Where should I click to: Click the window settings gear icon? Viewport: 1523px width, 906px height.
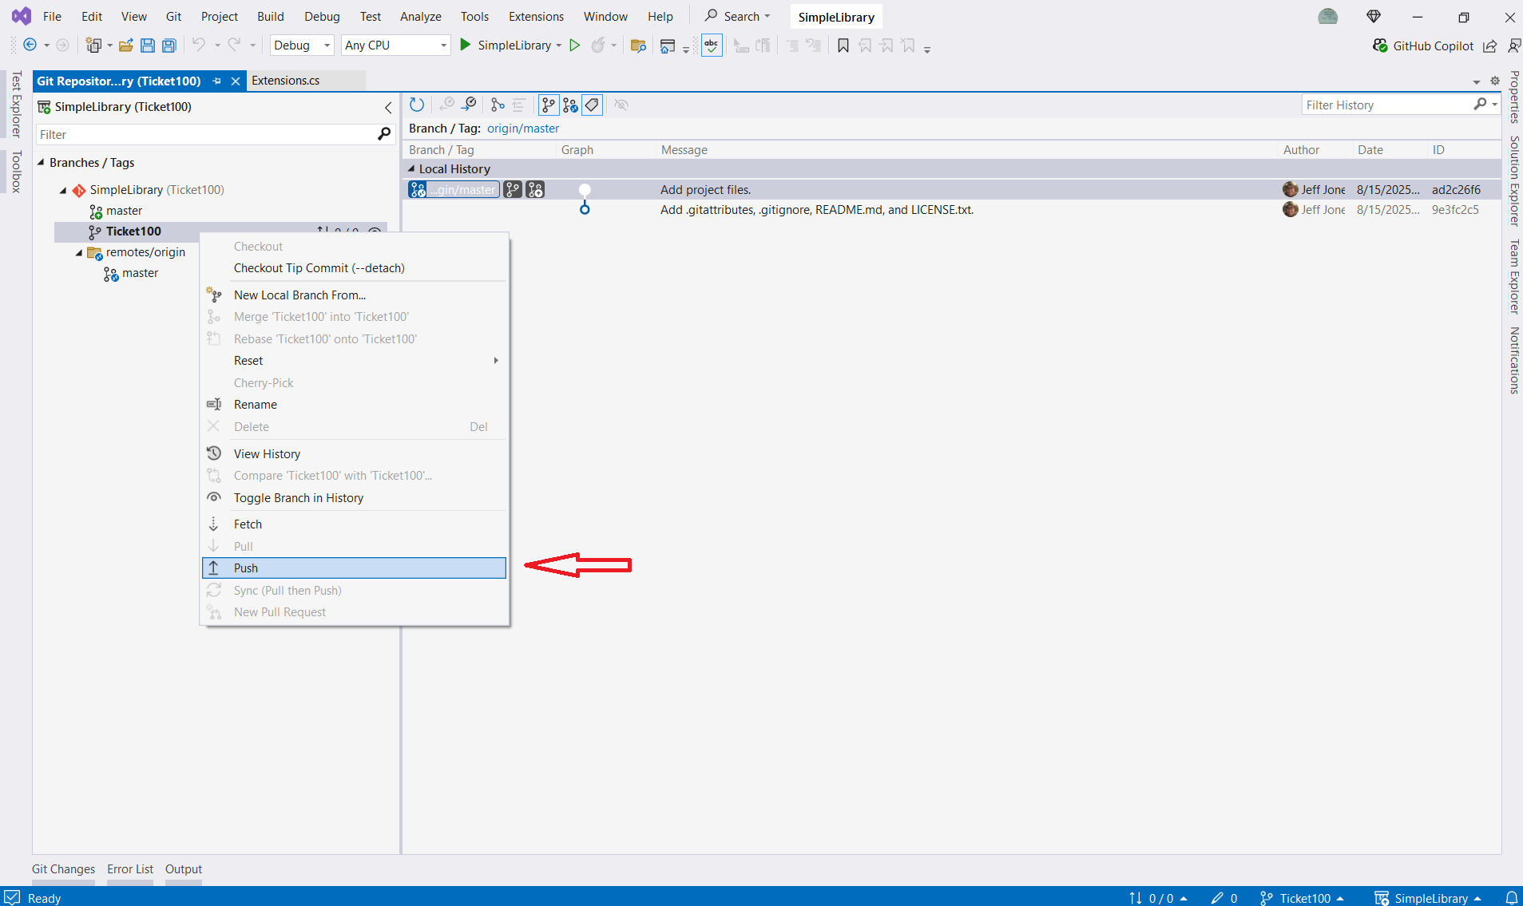click(x=1495, y=81)
